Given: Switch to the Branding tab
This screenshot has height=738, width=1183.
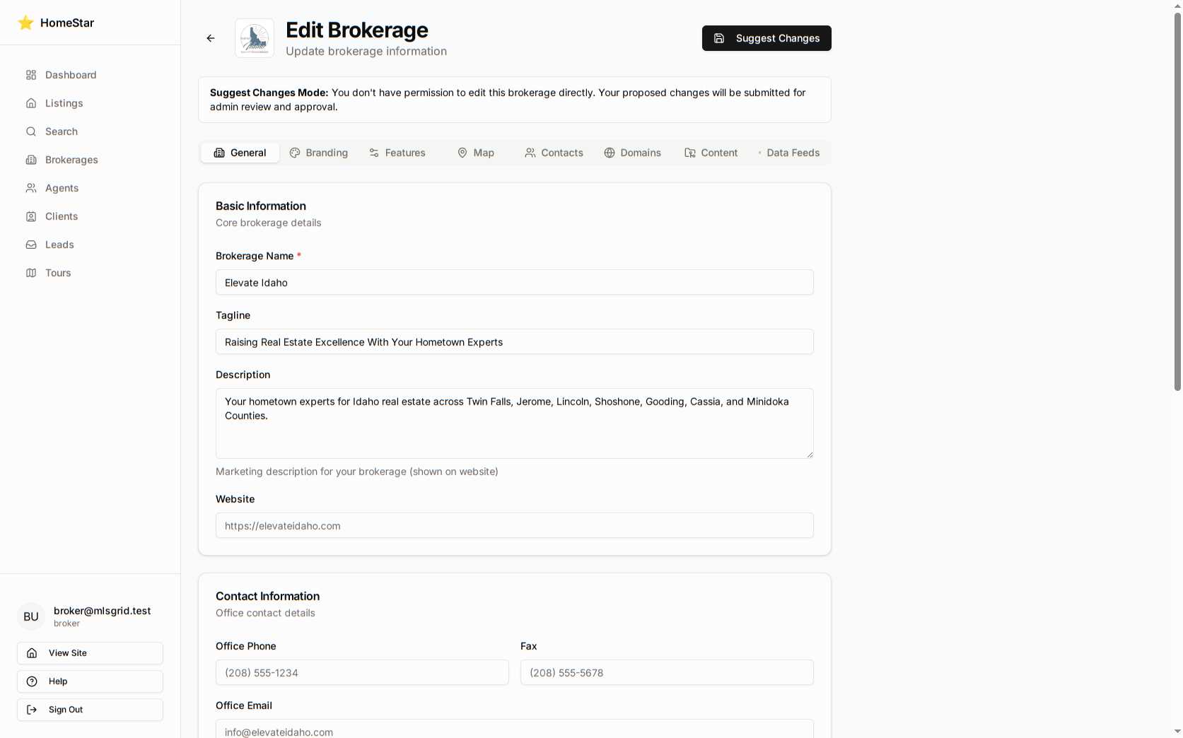Looking at the screenshot, I should (x=319, y=153).
